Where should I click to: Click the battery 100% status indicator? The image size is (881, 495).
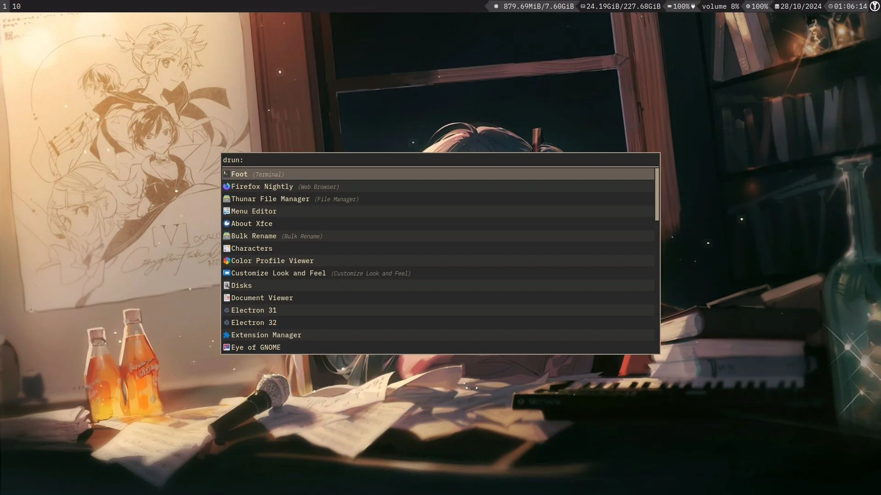pos(681,6)
